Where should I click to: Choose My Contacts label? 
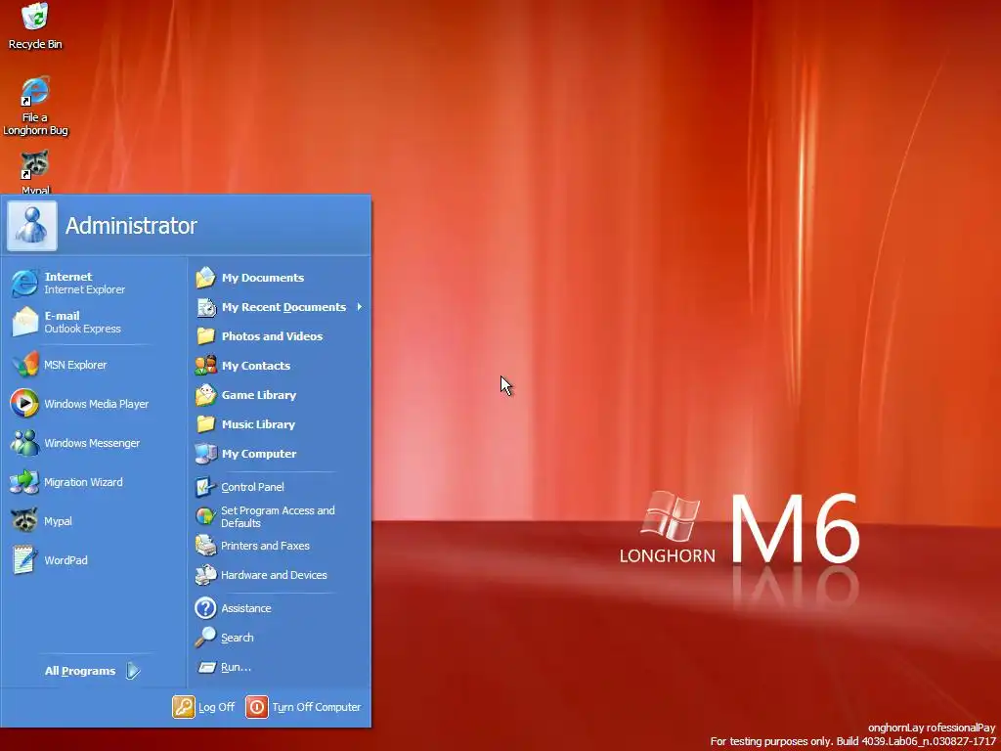(256, 366)
